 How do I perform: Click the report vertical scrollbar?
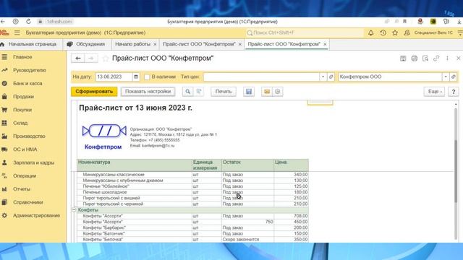click(456, 171)
